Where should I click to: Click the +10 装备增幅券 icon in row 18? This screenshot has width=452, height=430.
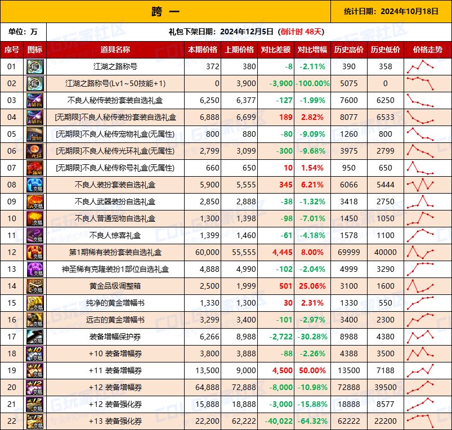point(35,353)
